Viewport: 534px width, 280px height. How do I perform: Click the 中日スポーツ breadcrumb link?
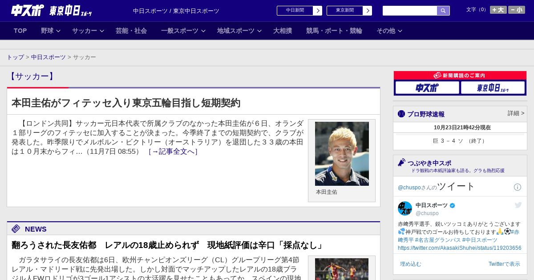(49, 57)
